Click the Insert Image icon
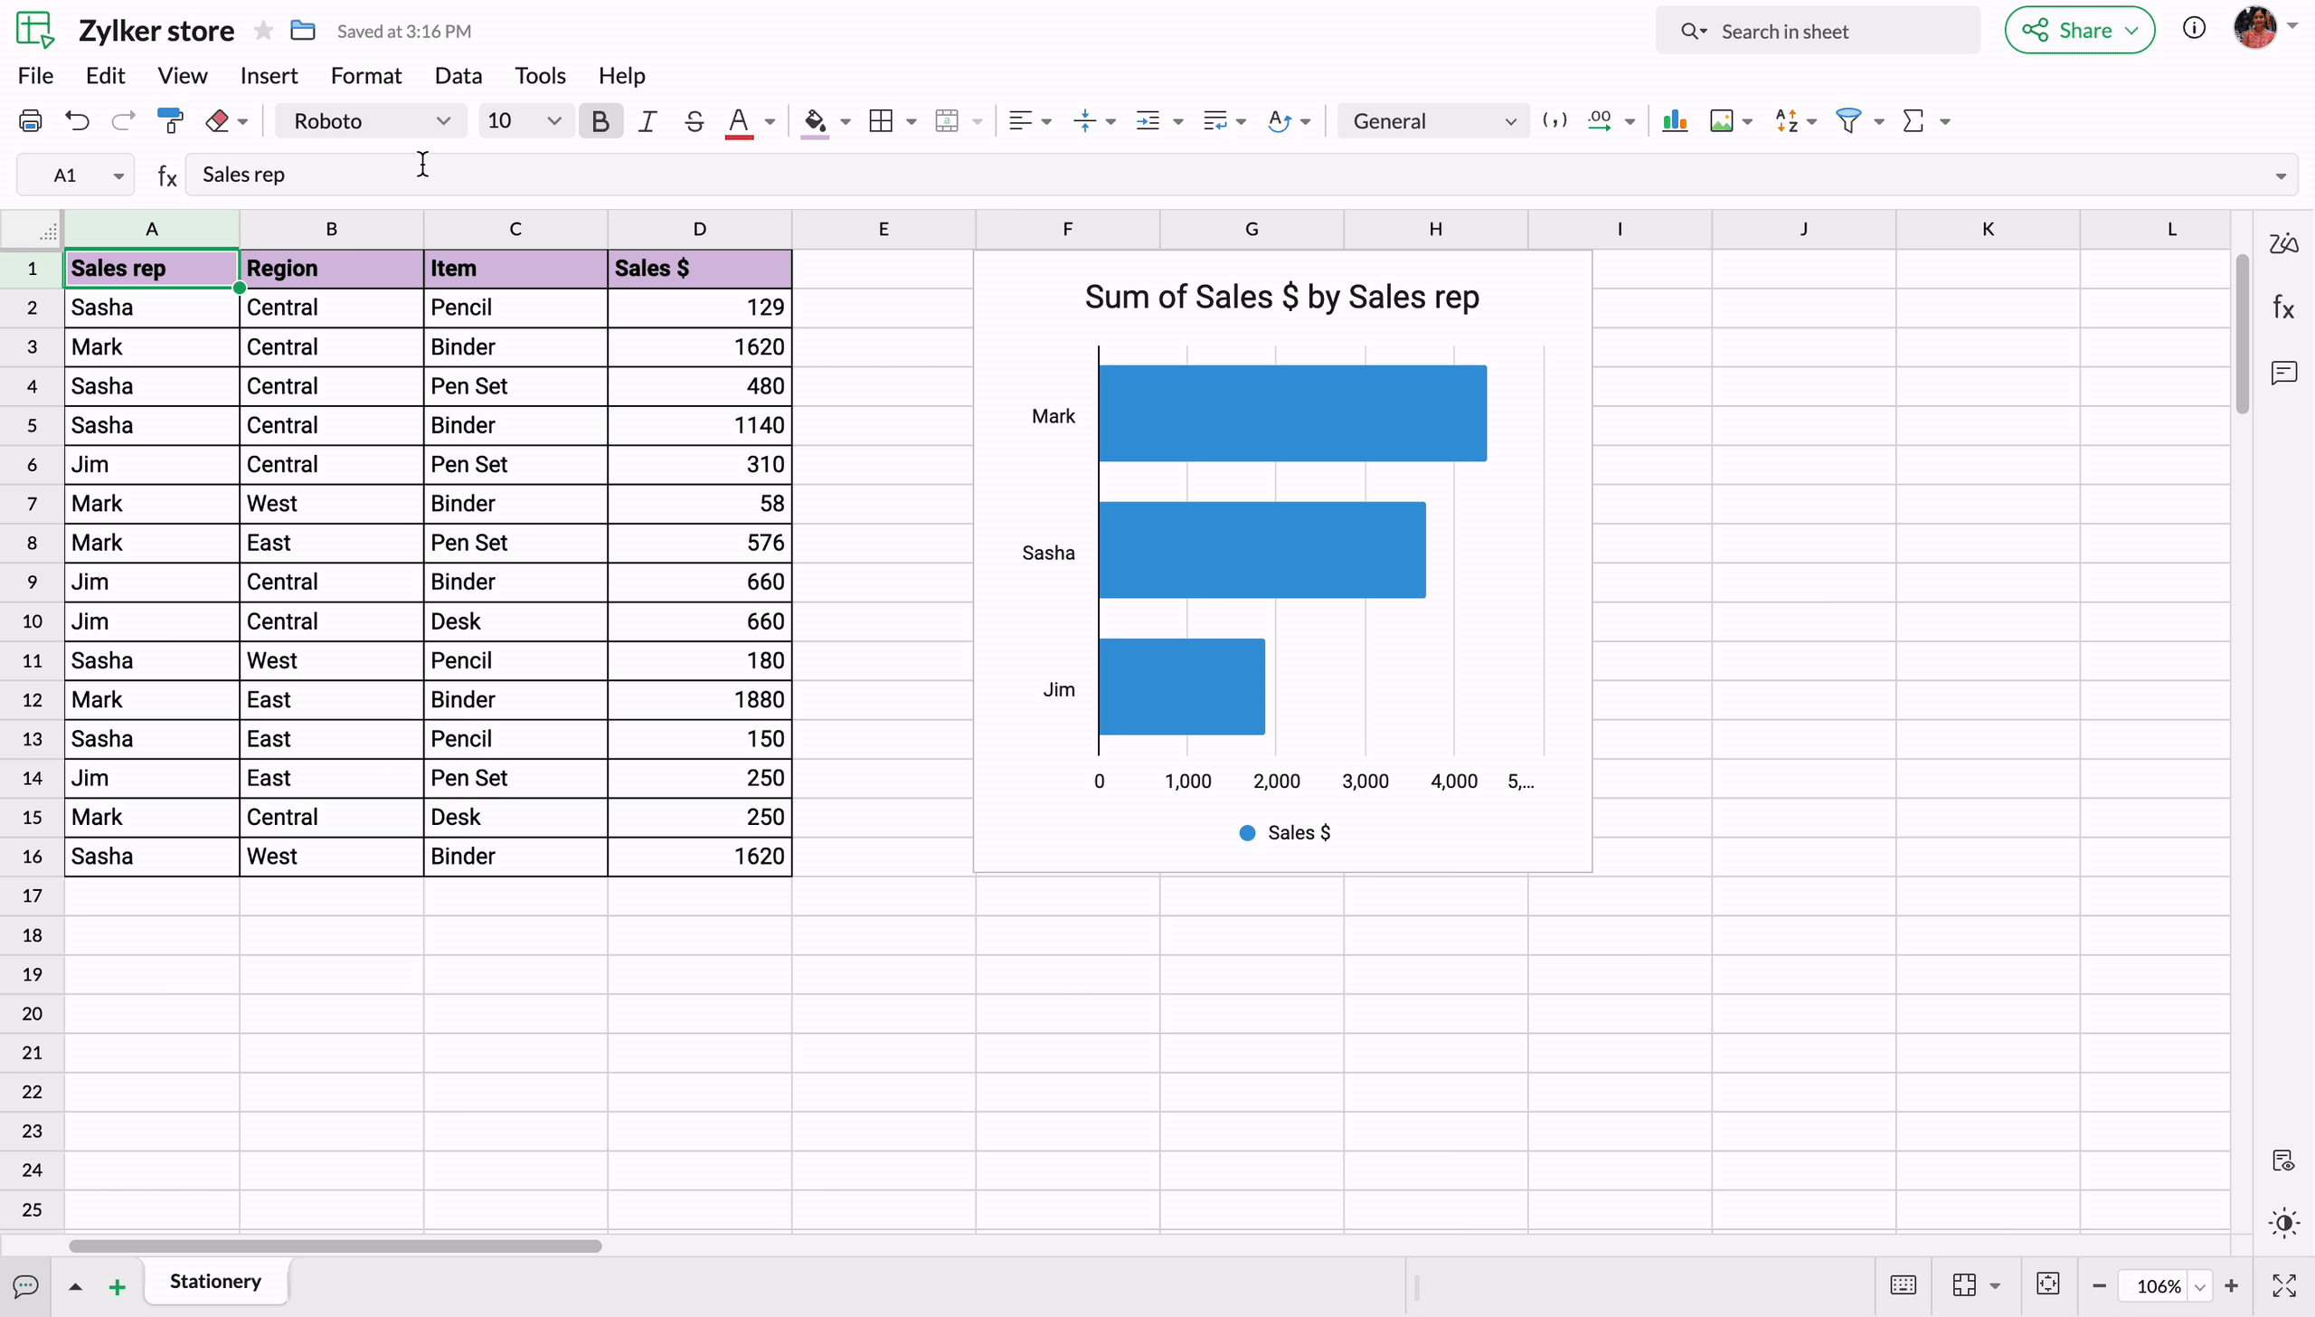The width and height of the screenshot is (2315, 1317). 1722,120
